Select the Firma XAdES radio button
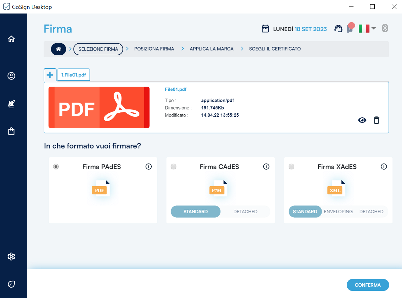The width and height of the screenshot is (402, 298). (x=291, y=167)
